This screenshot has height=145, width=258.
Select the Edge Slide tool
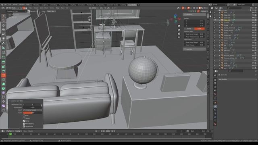(4, 97)
